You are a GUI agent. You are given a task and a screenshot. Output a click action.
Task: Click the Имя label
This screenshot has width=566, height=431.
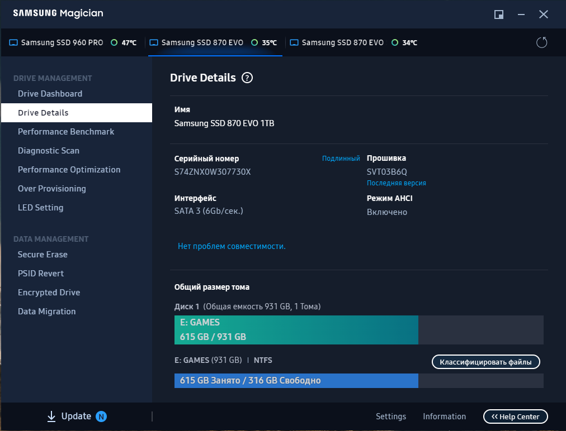182,109
